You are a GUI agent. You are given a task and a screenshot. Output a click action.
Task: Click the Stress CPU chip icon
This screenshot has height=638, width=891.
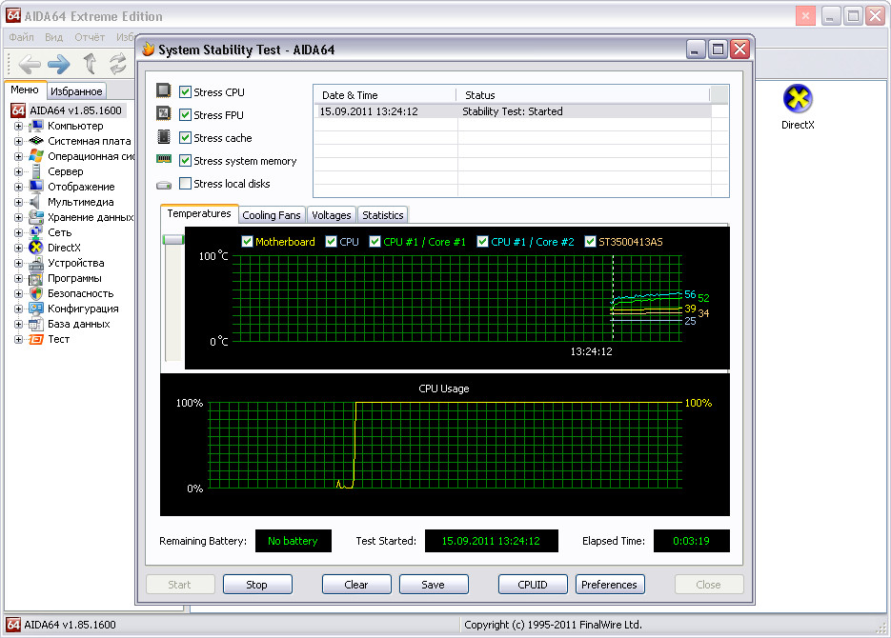coord(164,90)
